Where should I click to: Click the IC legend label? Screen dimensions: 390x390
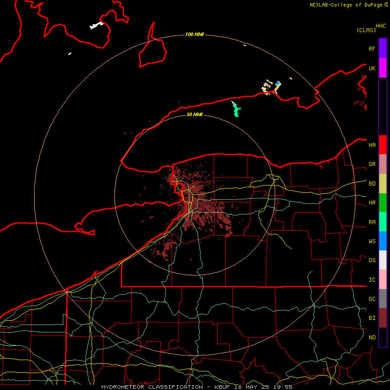(372, 279)
